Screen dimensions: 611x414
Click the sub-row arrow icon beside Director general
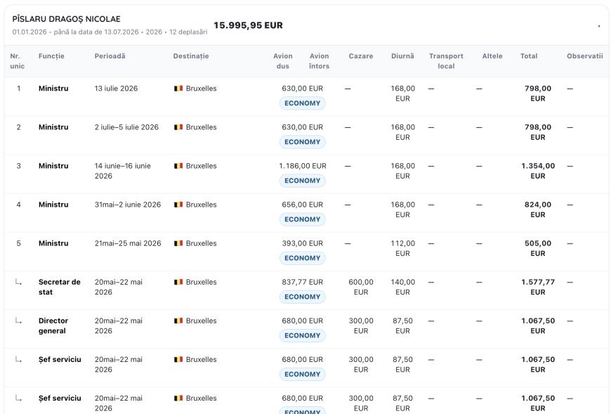click(x=18, y=321)
